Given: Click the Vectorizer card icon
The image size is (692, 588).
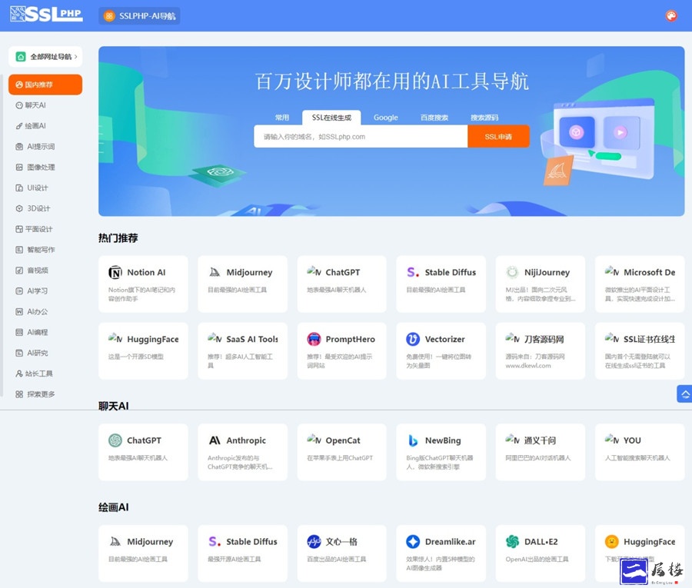Looking at the screenshot, I should (413, 339).
